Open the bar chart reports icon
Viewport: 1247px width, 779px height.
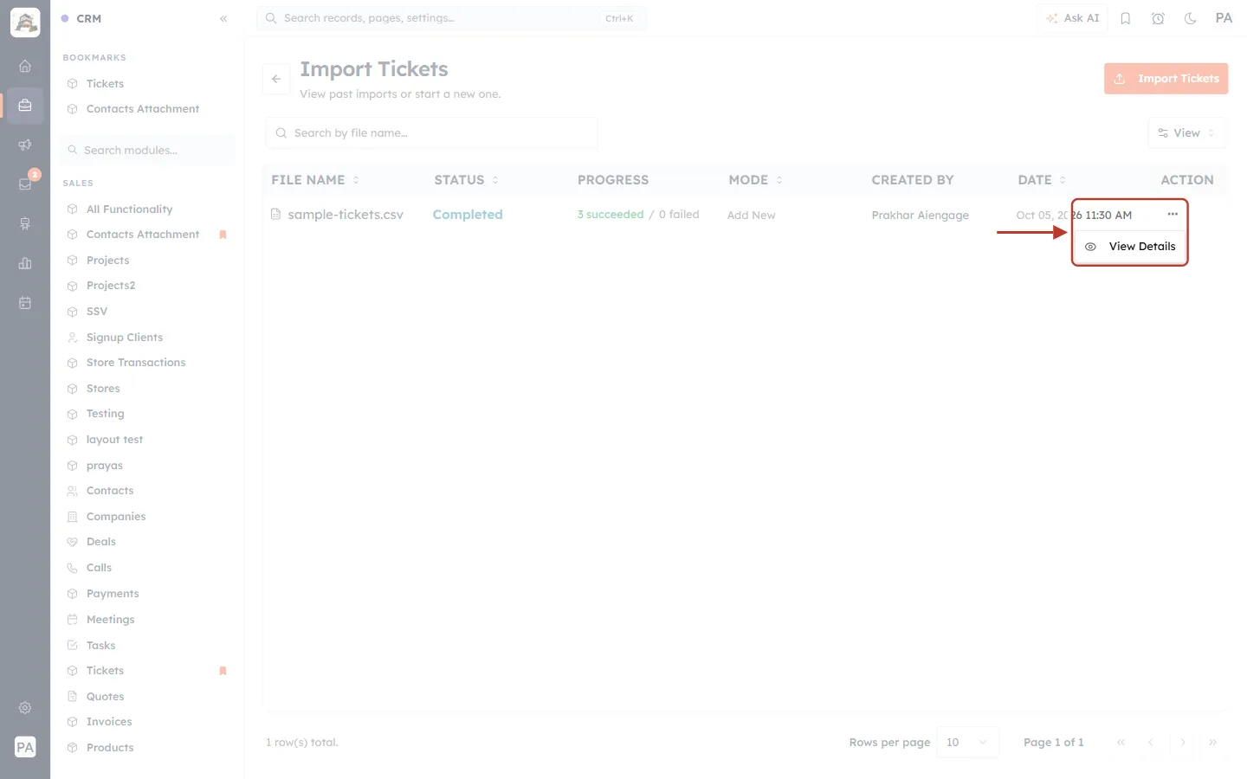pyautogui.click(x=25, y=263)
